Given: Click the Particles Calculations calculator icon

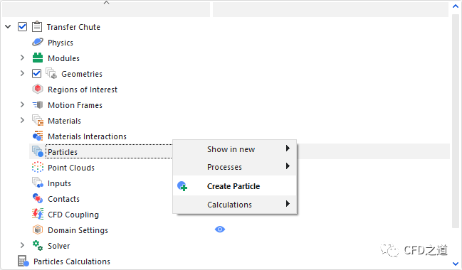Looking at the screenshot, I should pyautogui.click(x=23, y=261).
